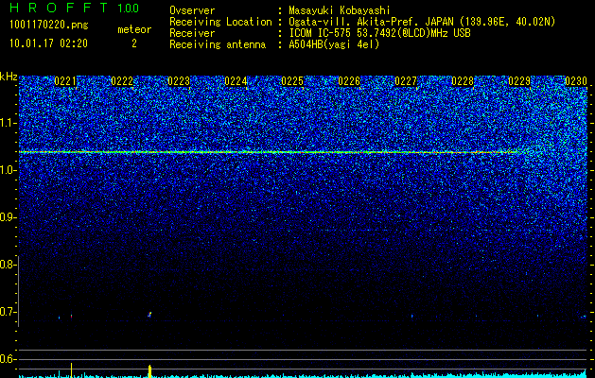This screenshot has width=595, height=378.
Task: Click the 0228 time marker
Action: coord(463,81)
